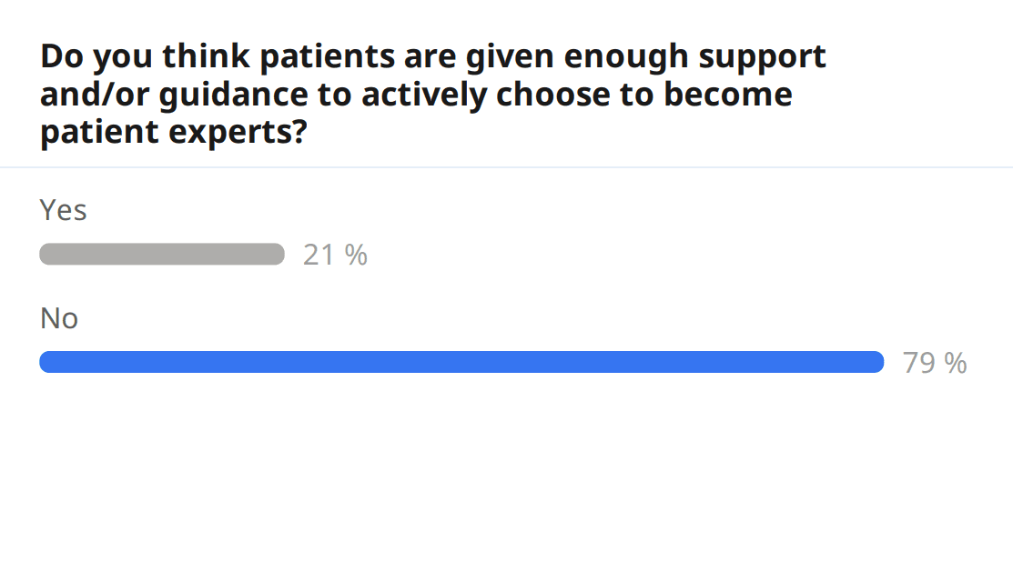1013x562 pixels.
Task: Click "patient experts?" in the poll question
Action: tap(173, 132)
